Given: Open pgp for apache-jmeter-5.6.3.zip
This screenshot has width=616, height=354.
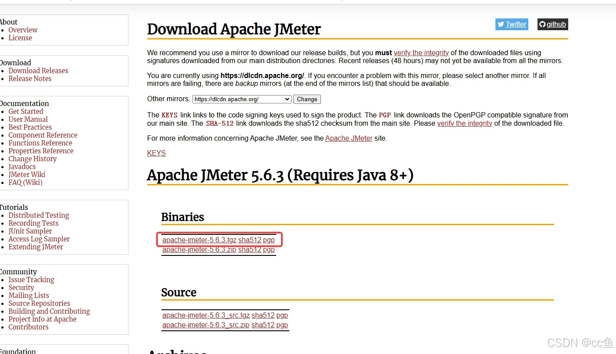Looking at the screenshot, I should 269,250.
